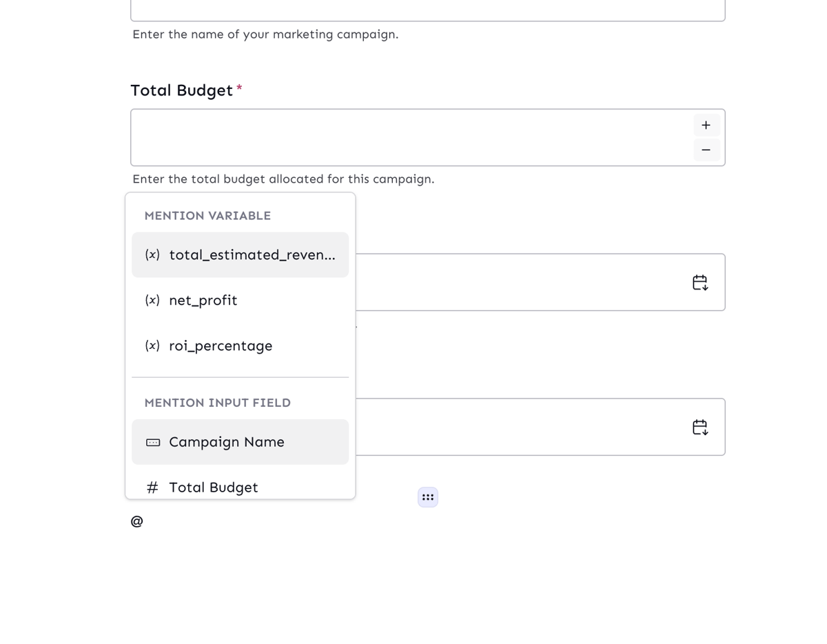Select the total_estimated_reven... variable mention
This screenshot has height=644, width=827.
252,255
